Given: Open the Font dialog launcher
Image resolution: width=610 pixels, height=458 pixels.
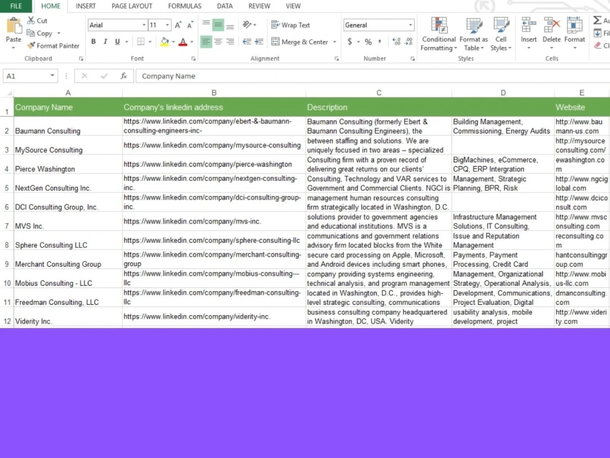Looking at the screenshot, I should pyautogui.click(x=193, y=59).
